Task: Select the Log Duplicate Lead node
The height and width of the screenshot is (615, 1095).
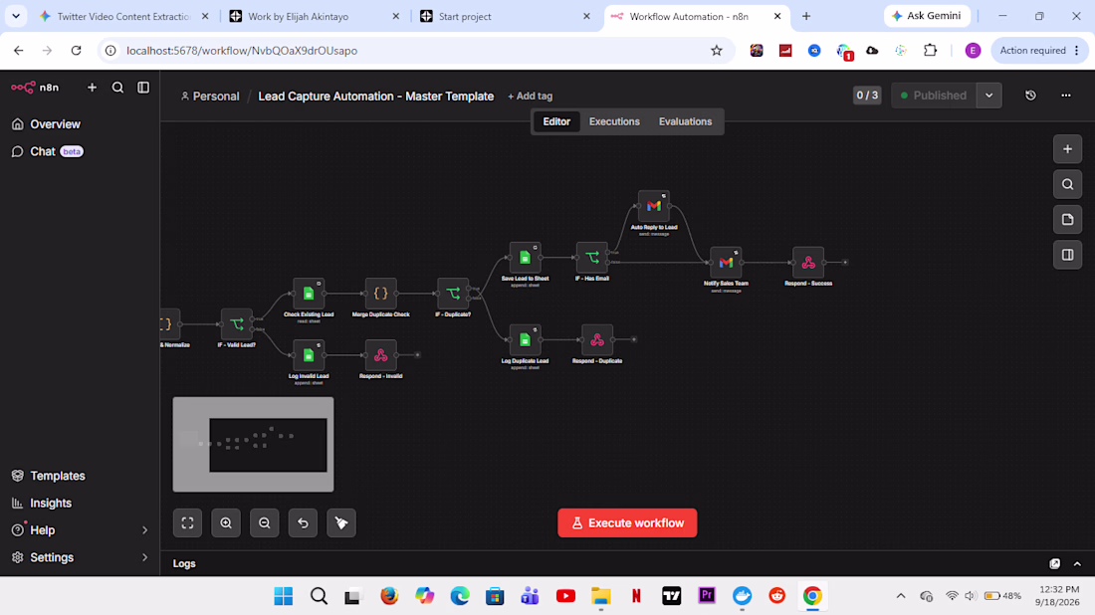Action: tap(525, 340)
